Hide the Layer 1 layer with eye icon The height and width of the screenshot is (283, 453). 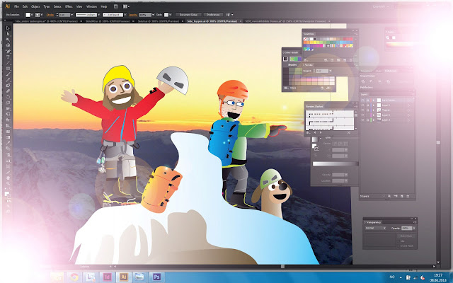[362, 105]
